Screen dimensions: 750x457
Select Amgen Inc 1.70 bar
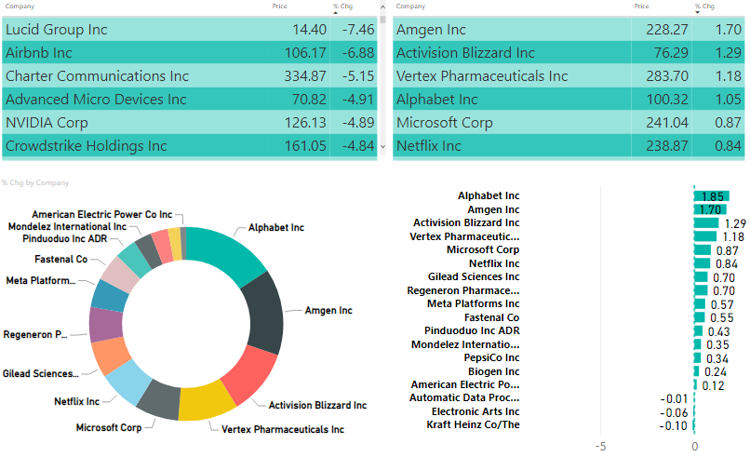(x=710, y=209)
